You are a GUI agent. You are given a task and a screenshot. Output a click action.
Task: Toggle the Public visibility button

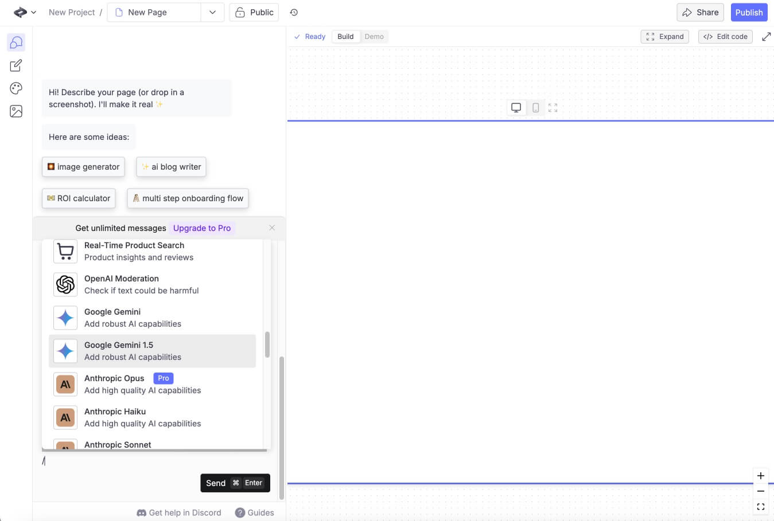[x=254, y=13]
